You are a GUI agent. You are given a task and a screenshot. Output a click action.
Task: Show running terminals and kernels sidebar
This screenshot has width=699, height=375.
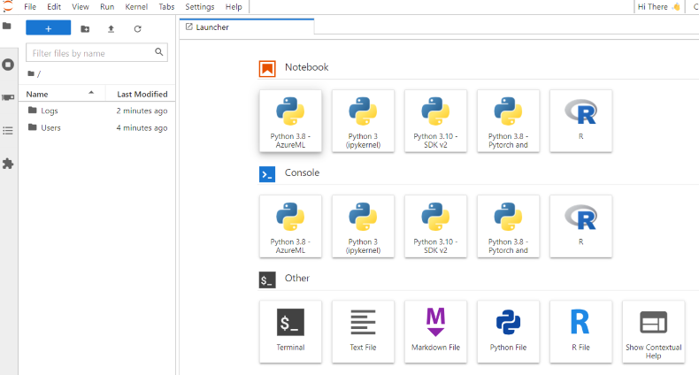point(8,65)
